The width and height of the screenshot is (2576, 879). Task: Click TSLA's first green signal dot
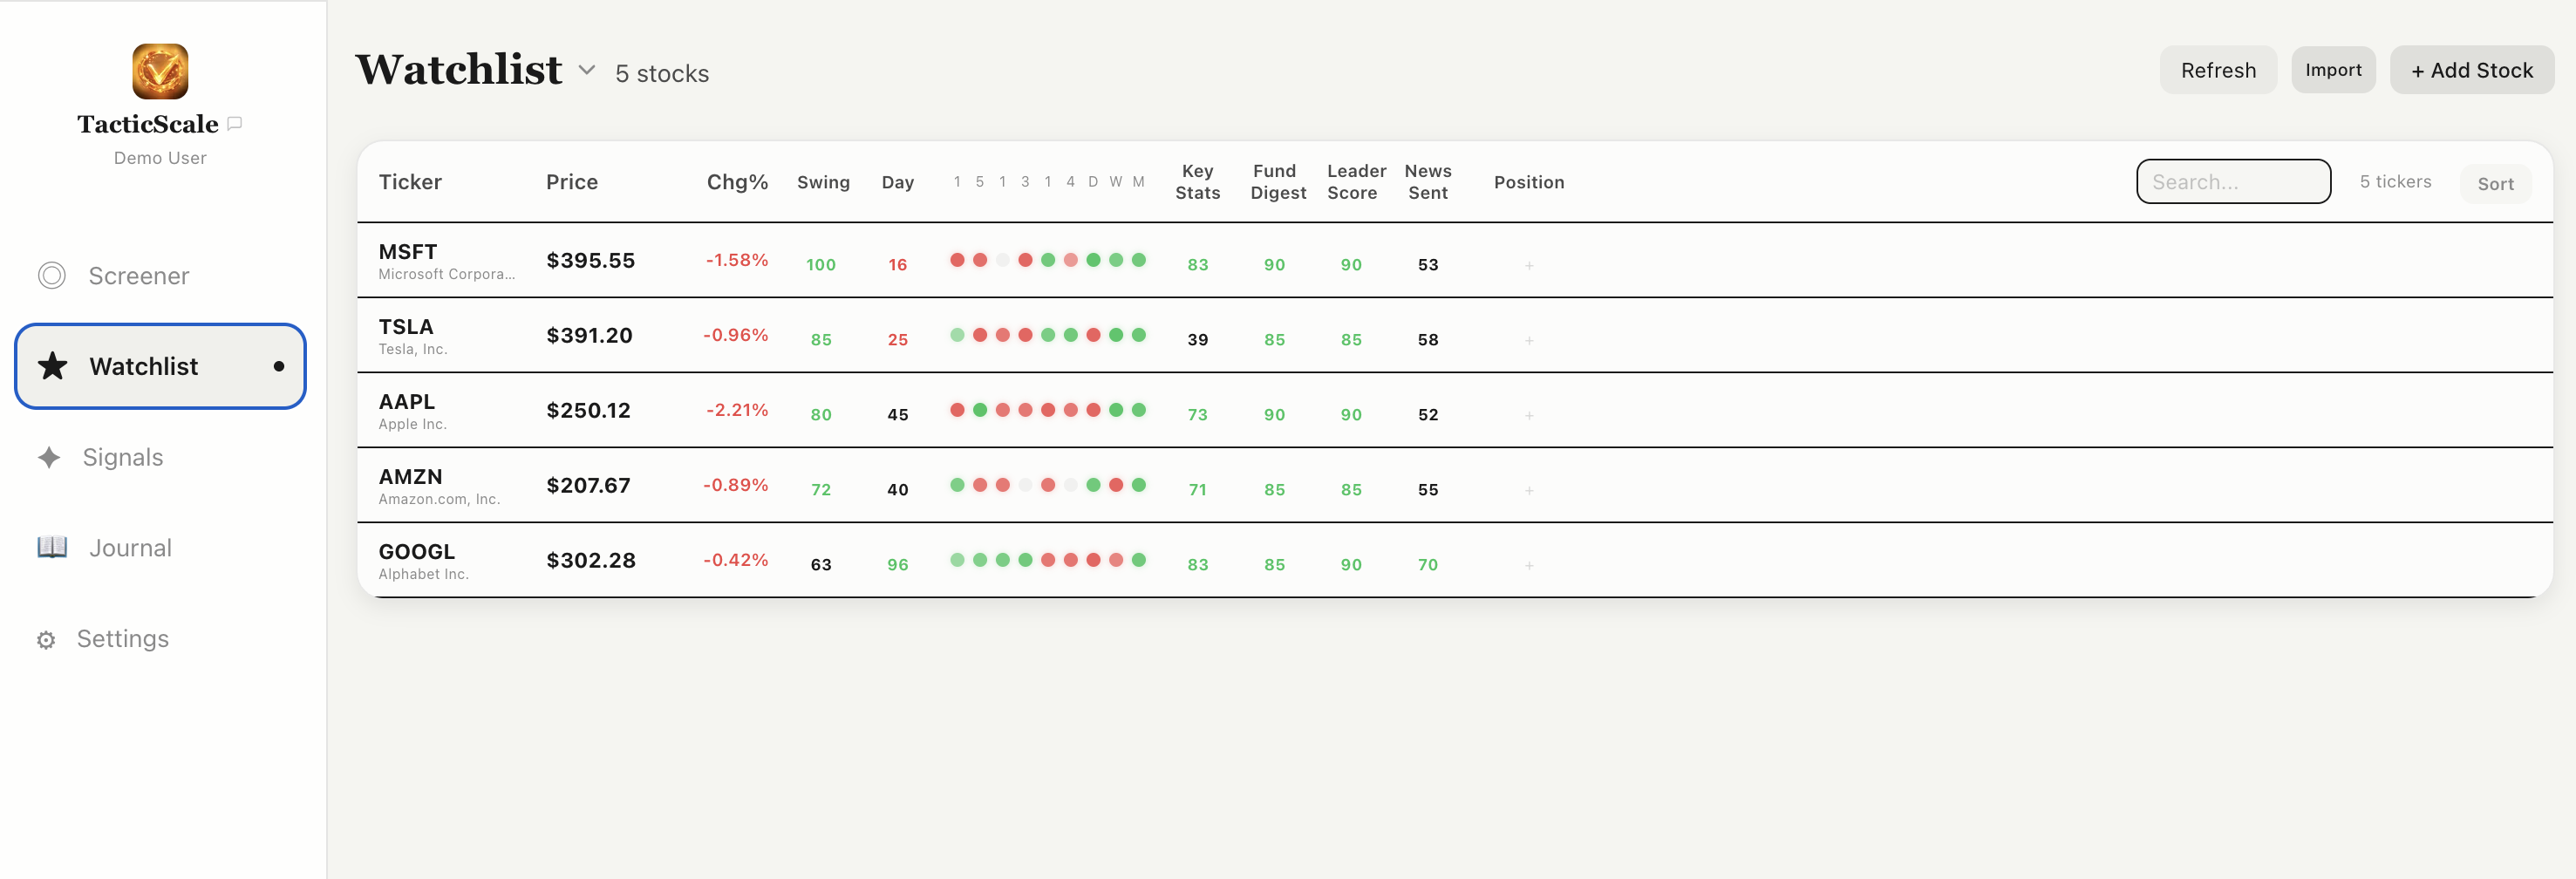coord(956,335)
